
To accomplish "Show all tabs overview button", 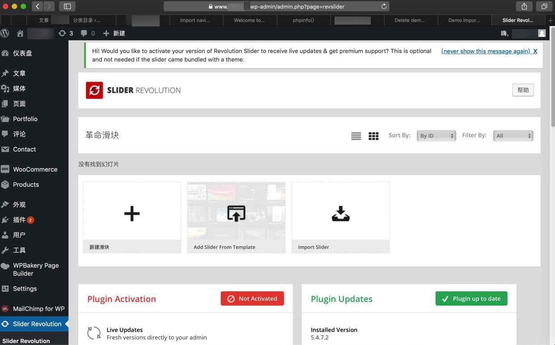I will click(544, 6).
